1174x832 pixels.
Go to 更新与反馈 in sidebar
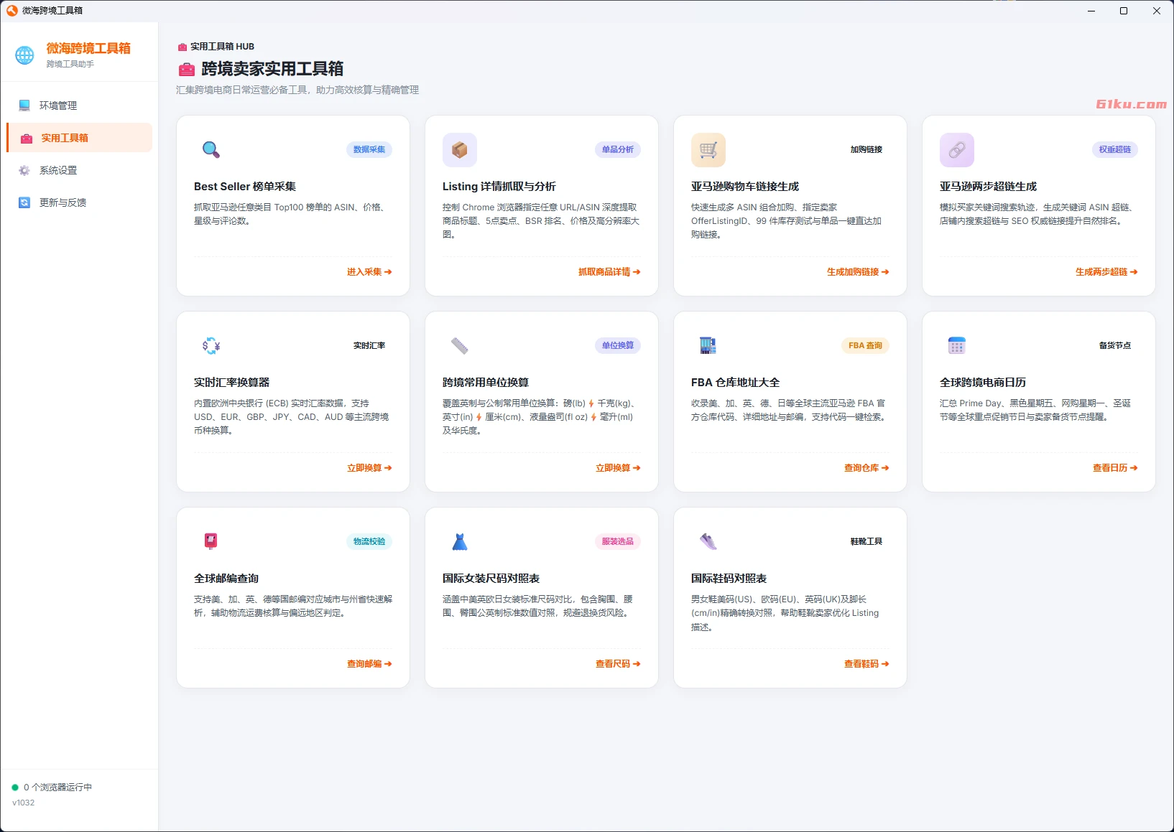coord(79,203)
